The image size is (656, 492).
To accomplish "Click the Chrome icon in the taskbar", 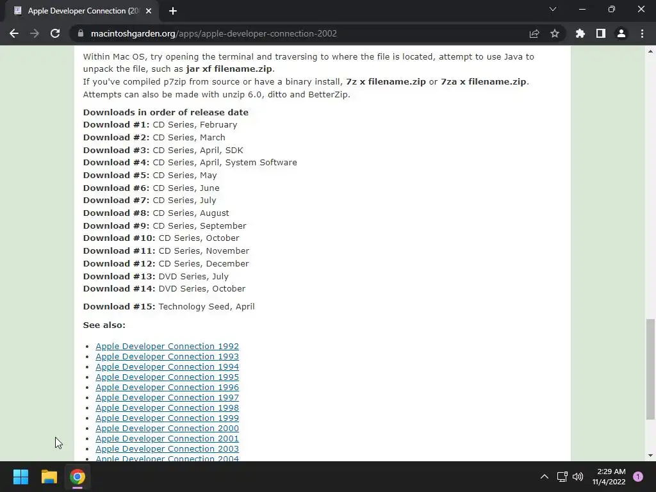I will pyautogui.click(x=78, y=477).
